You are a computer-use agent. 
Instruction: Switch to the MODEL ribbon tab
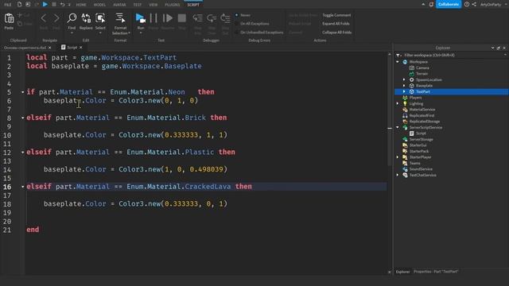[99, 5]
